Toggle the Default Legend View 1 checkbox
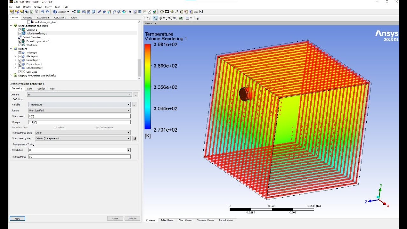Image resolution: width=407 pixels, height=229 pixels. (20, 41)
